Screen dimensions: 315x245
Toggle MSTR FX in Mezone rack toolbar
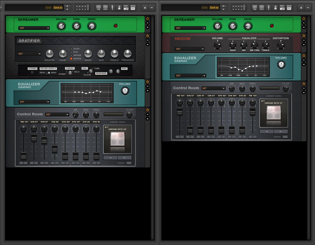click(x=289, y=8)
